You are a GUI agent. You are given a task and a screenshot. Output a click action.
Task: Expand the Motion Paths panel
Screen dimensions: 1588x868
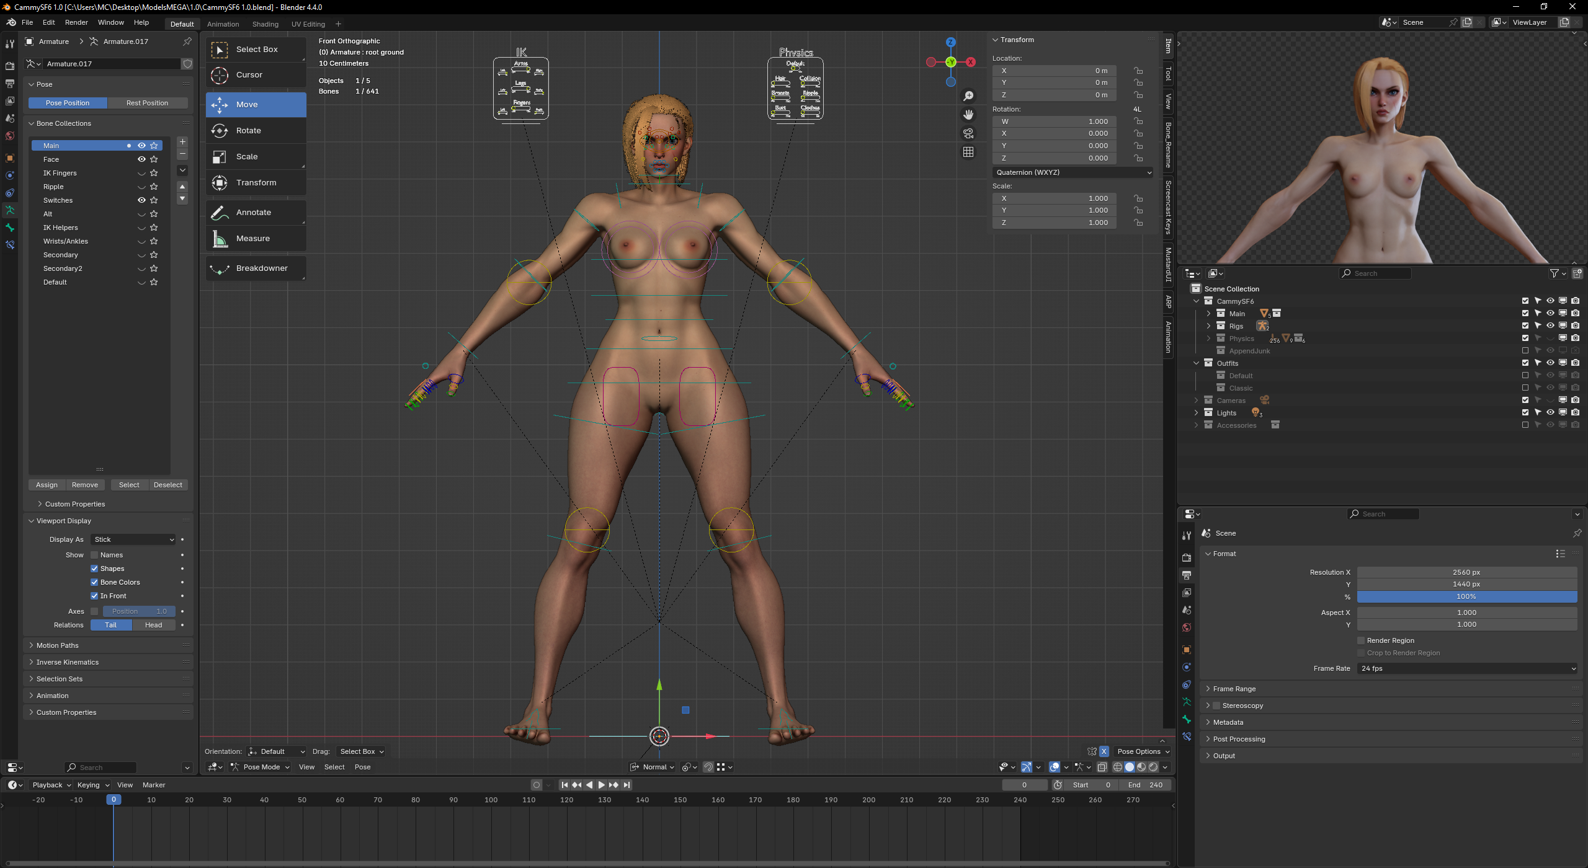coord(58,645)
